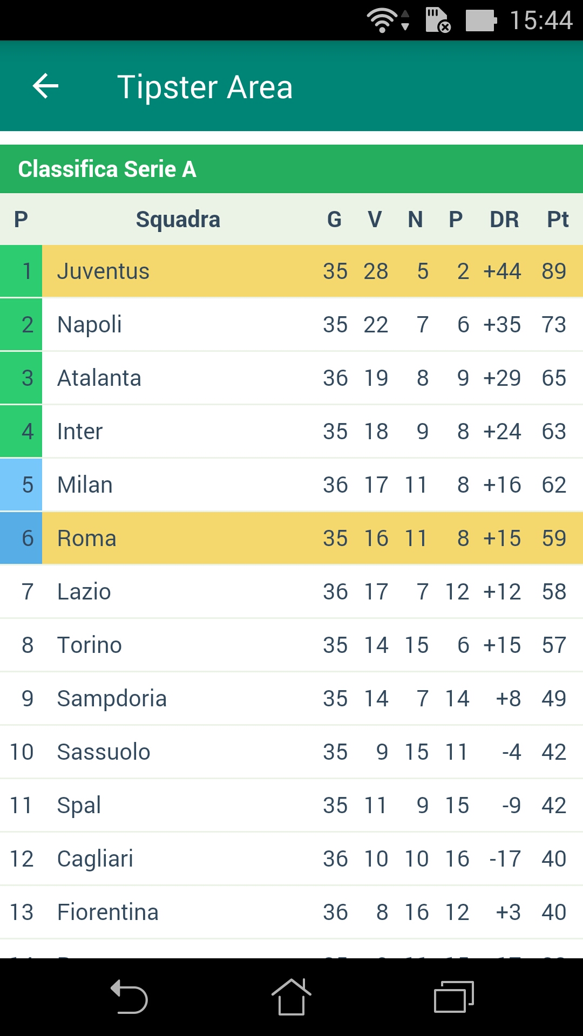This screenshot has width=583, height=1036.
Task: Tap the back arrow in header
Action: 45,86
